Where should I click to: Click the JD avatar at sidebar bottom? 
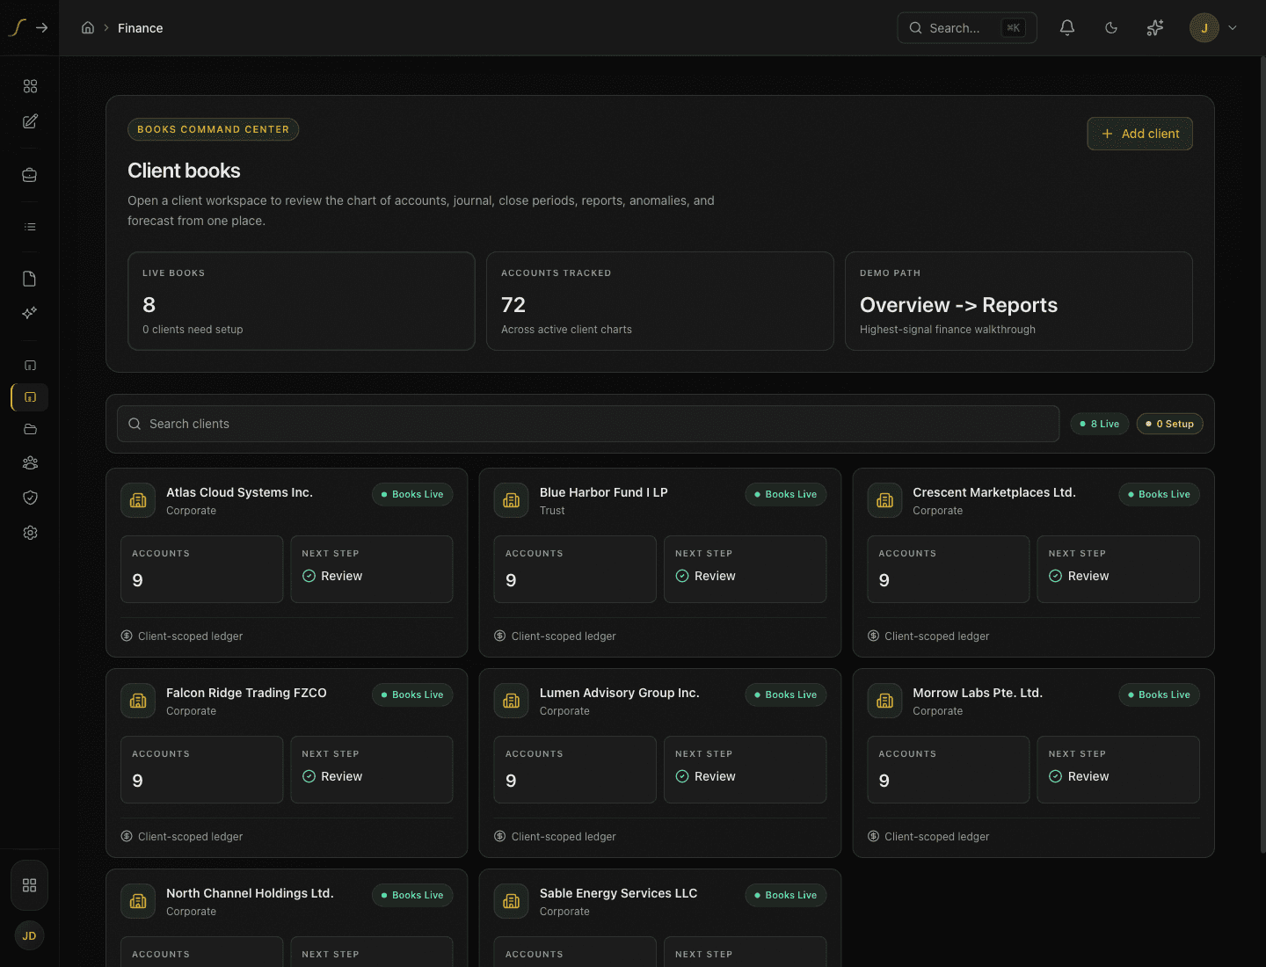[29, 936]
